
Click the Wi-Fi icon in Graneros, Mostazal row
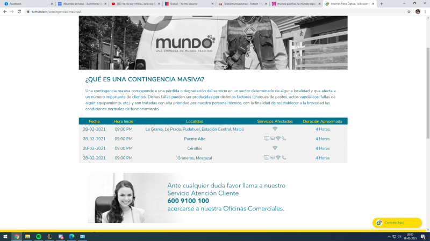click(278, 157)
